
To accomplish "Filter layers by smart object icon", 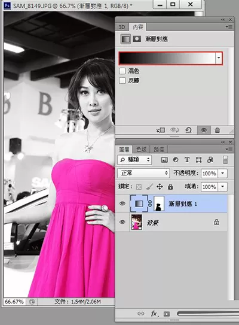I will pyautogui.click(x=210, y=160).
